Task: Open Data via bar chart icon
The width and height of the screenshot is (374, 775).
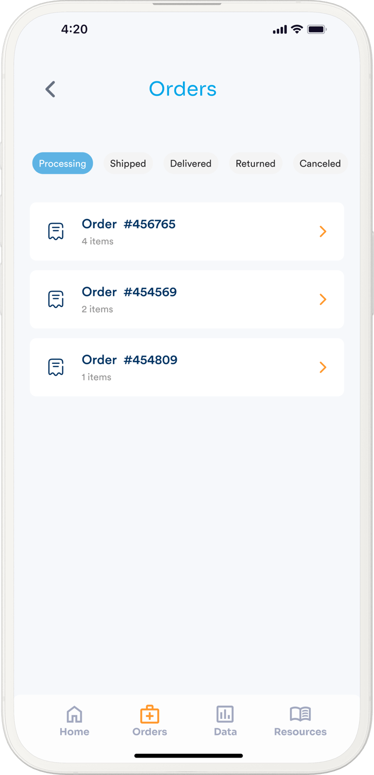Action: coord(225,715)
